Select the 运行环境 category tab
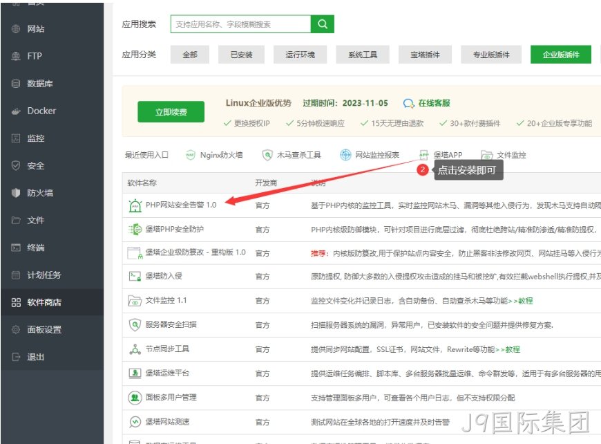This screenshot has width=601, height=444. [x=300, y=55]
